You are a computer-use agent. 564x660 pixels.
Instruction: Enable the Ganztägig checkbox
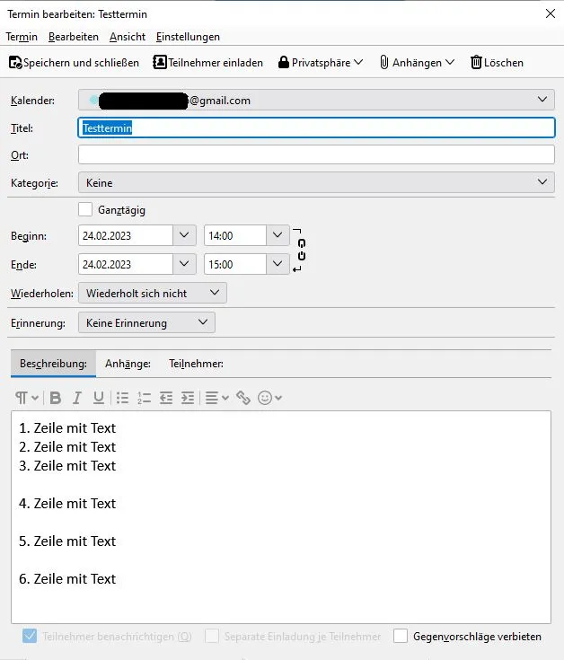click(85, 209)
